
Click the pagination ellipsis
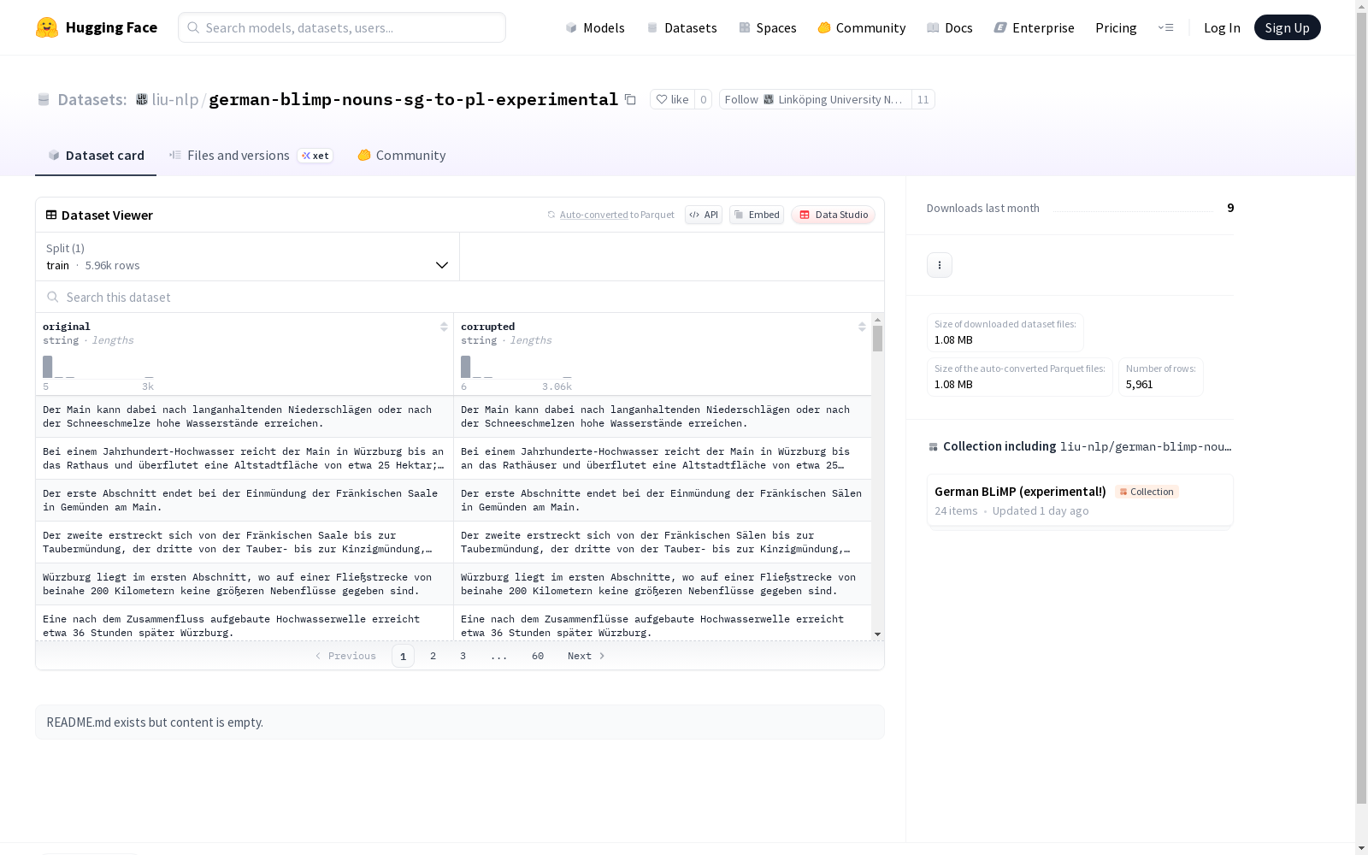[499, 656]
